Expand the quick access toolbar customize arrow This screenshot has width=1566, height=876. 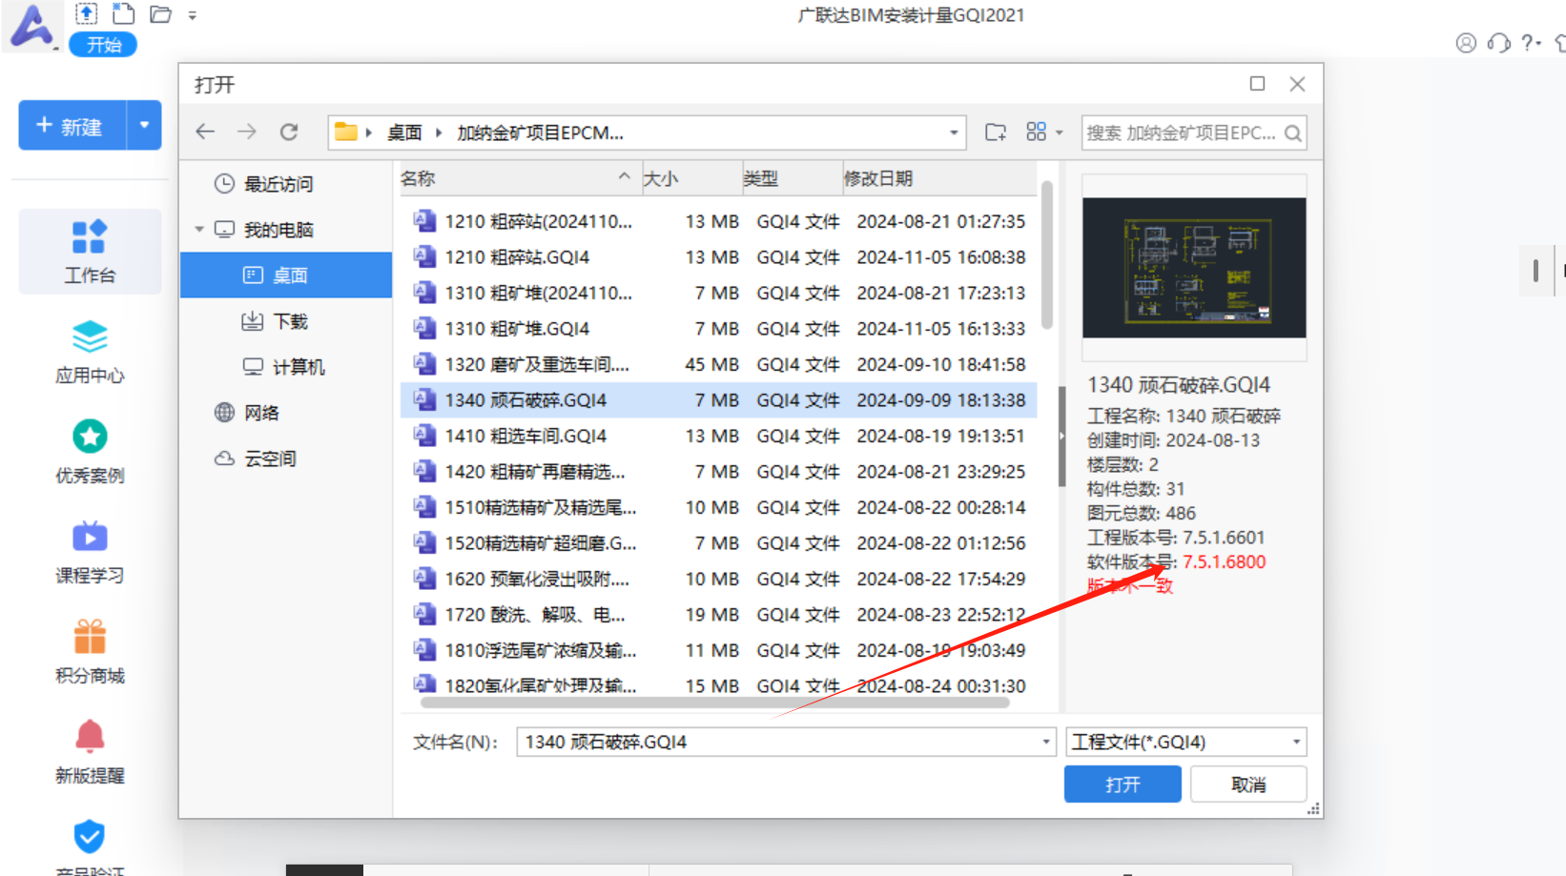coord(192,15)
